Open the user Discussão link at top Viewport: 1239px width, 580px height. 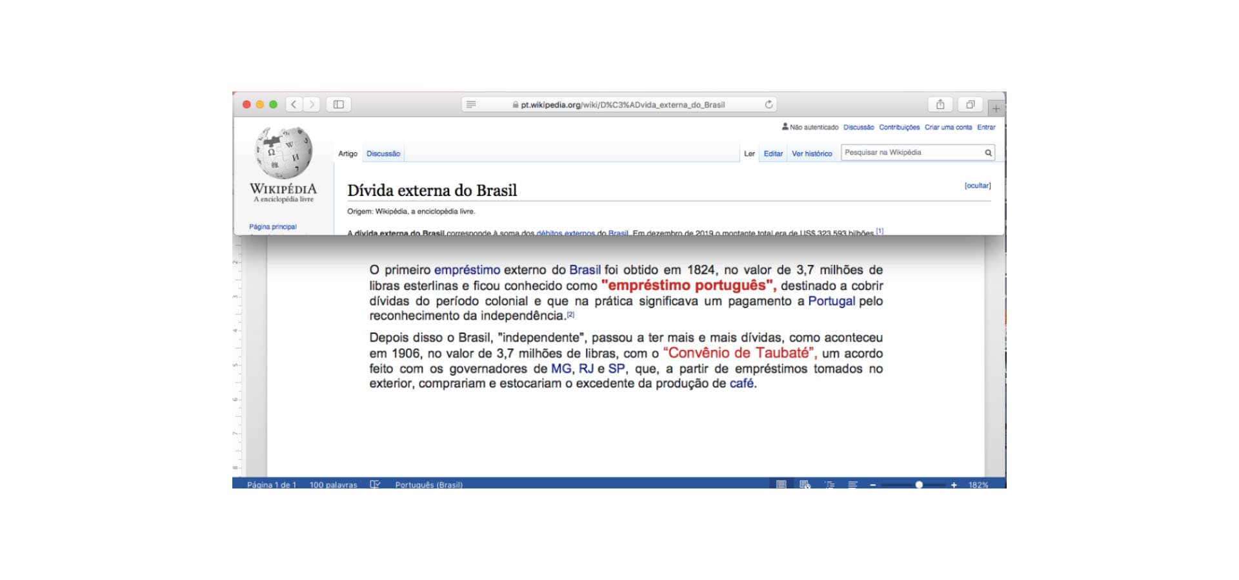(858, 127)
